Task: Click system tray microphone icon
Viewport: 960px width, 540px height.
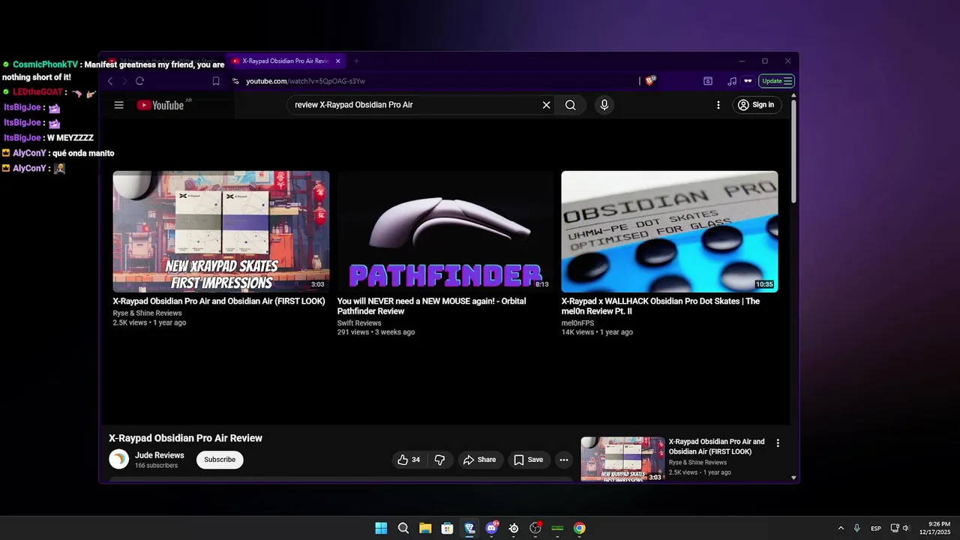Action: tap(856, 528)
